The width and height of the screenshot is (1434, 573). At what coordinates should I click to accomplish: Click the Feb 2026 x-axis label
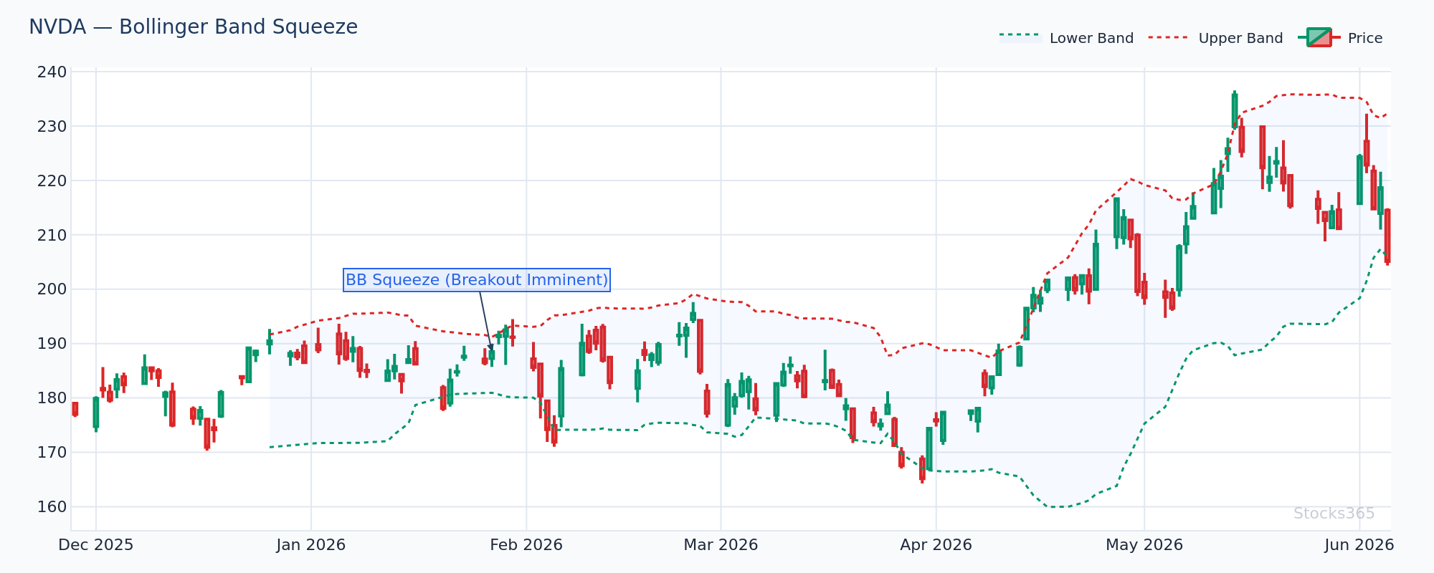(526, 545)
